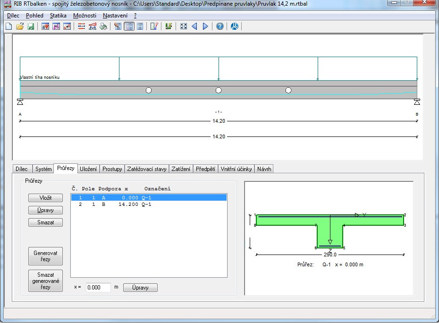Click the Generovat řezy button
Image resolution: width=439 pixels, height=323 pixels.
pos(45,256)
